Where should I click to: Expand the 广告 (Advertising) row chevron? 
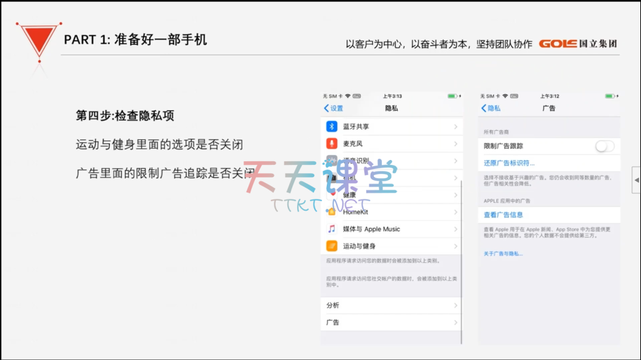pos(455,322)
